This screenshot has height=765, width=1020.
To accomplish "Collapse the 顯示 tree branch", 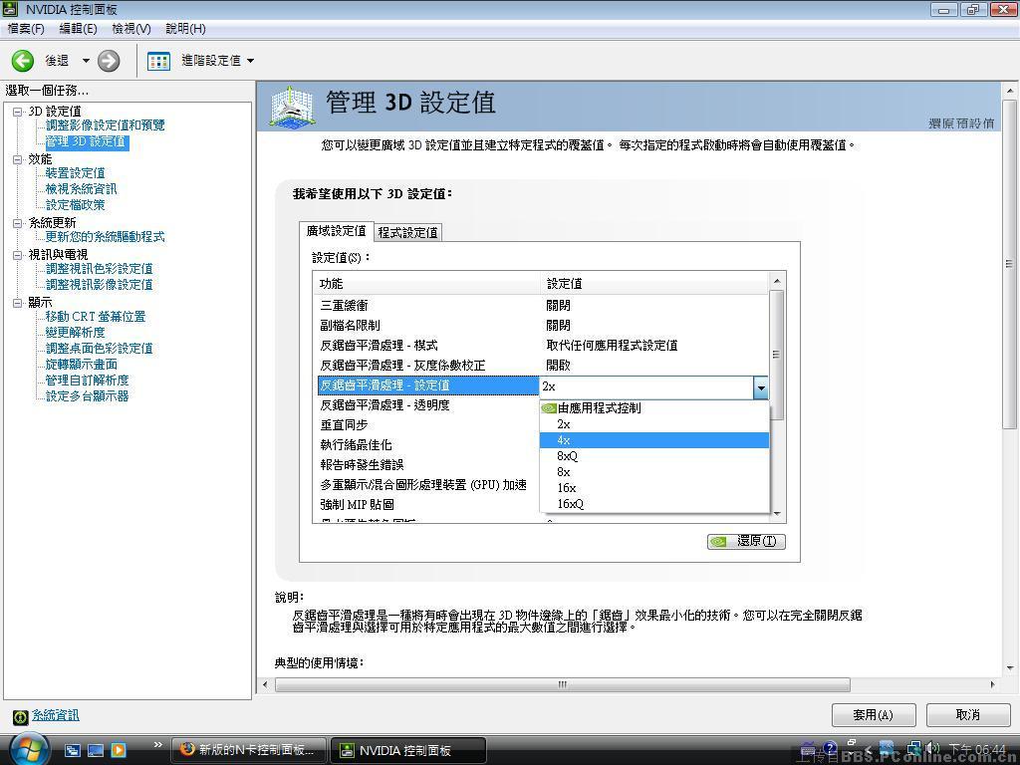I will tap(14, 301).
